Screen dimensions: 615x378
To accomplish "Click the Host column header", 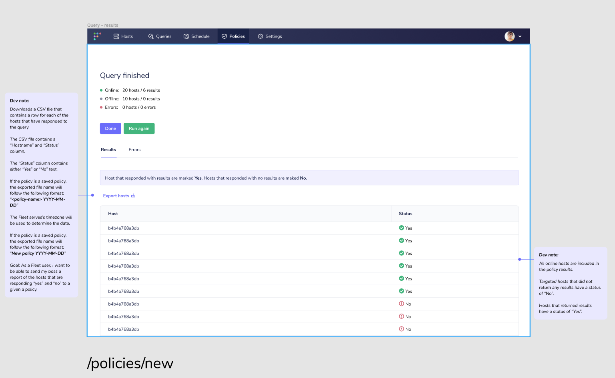I will coord(113,213).
